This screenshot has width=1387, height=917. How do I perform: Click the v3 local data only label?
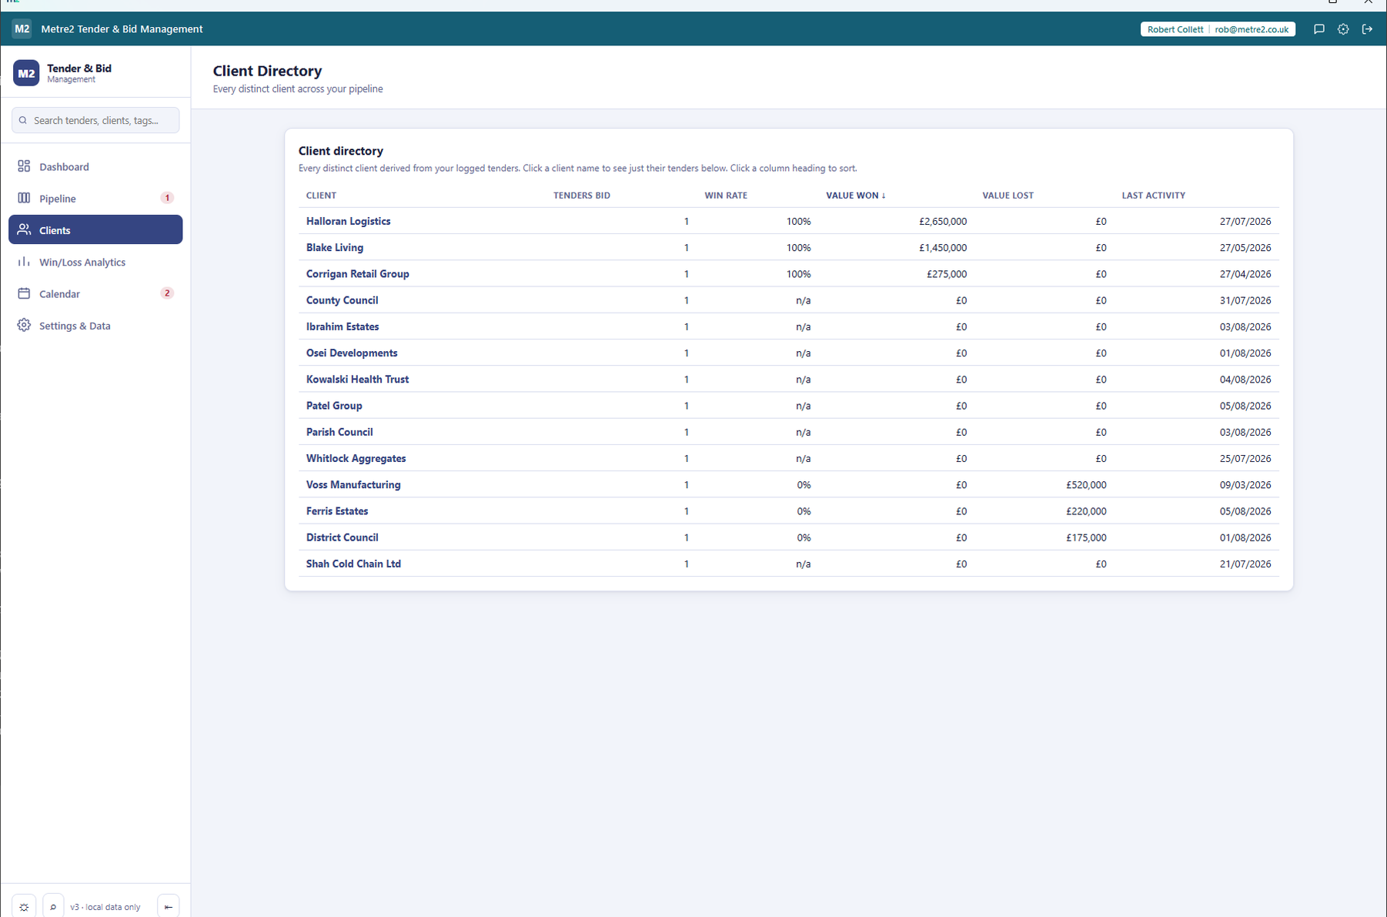[x=105, y=907]
